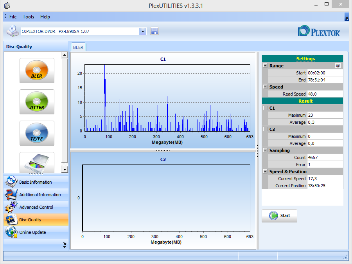Click the Additional Information icon
The image size is (352, 264).
click(11, 195)
